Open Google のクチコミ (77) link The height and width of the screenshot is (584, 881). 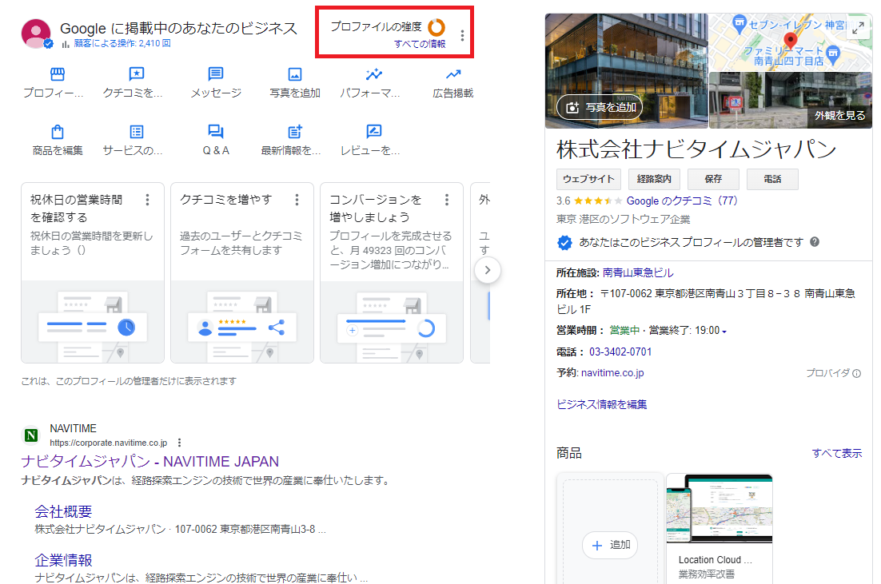pos(682,201)
